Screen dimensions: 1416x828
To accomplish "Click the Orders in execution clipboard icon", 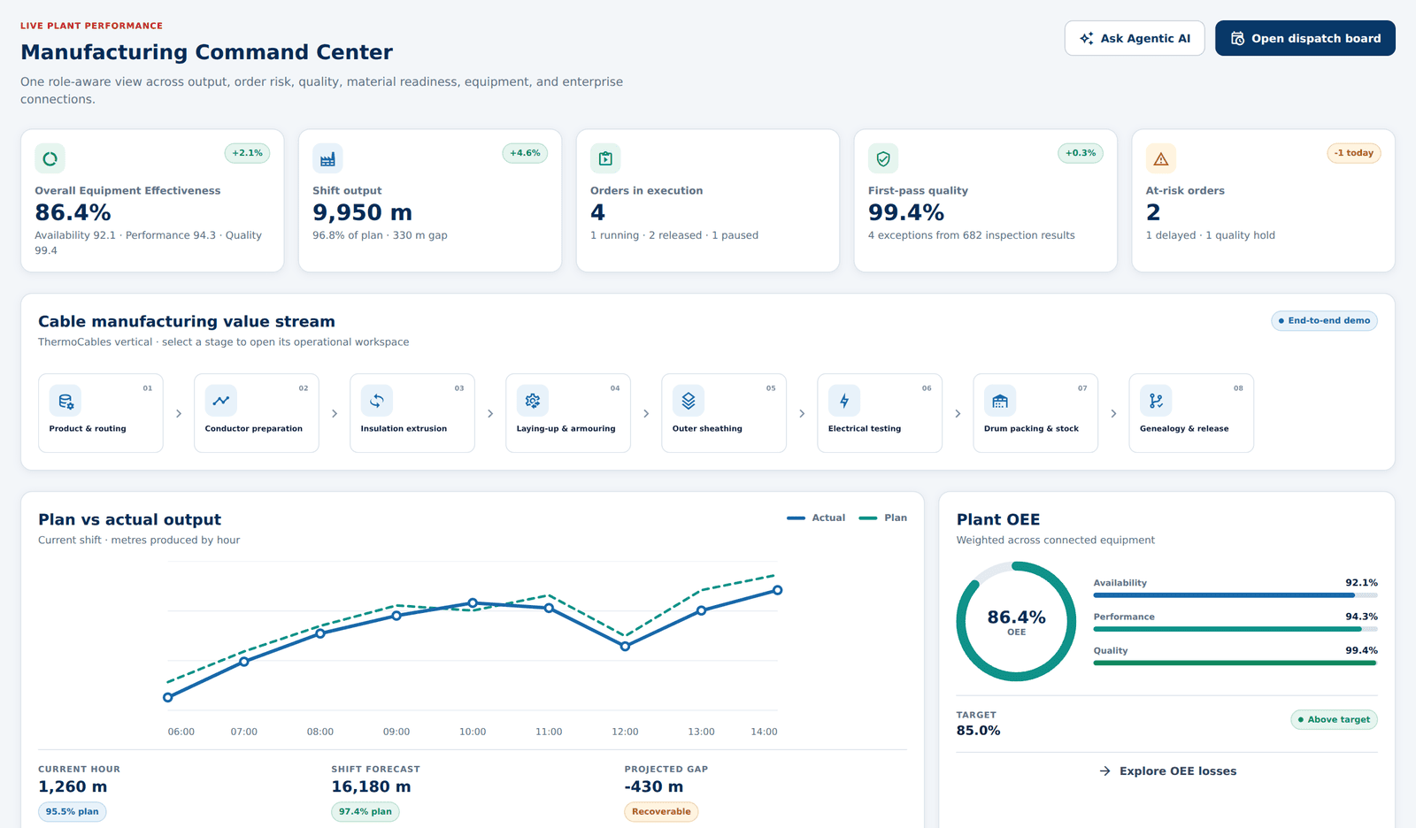I will click(605, 158).
